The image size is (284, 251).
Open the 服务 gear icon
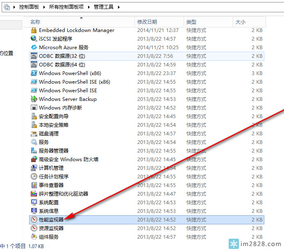34,142
